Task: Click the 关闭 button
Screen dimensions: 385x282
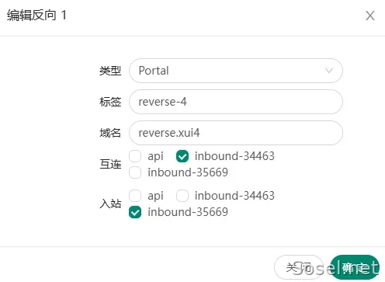Action: click(x=299, y=267)
